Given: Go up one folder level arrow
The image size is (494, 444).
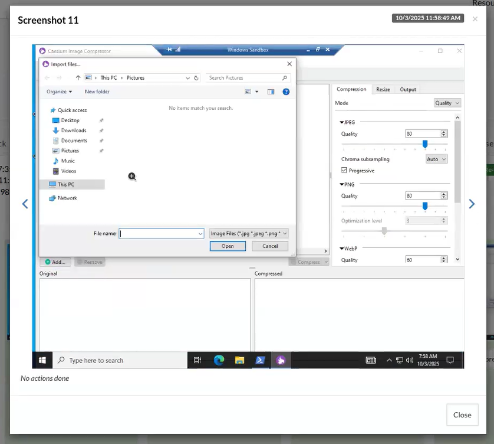Looking at the screenshot, I should pos(78,78).
